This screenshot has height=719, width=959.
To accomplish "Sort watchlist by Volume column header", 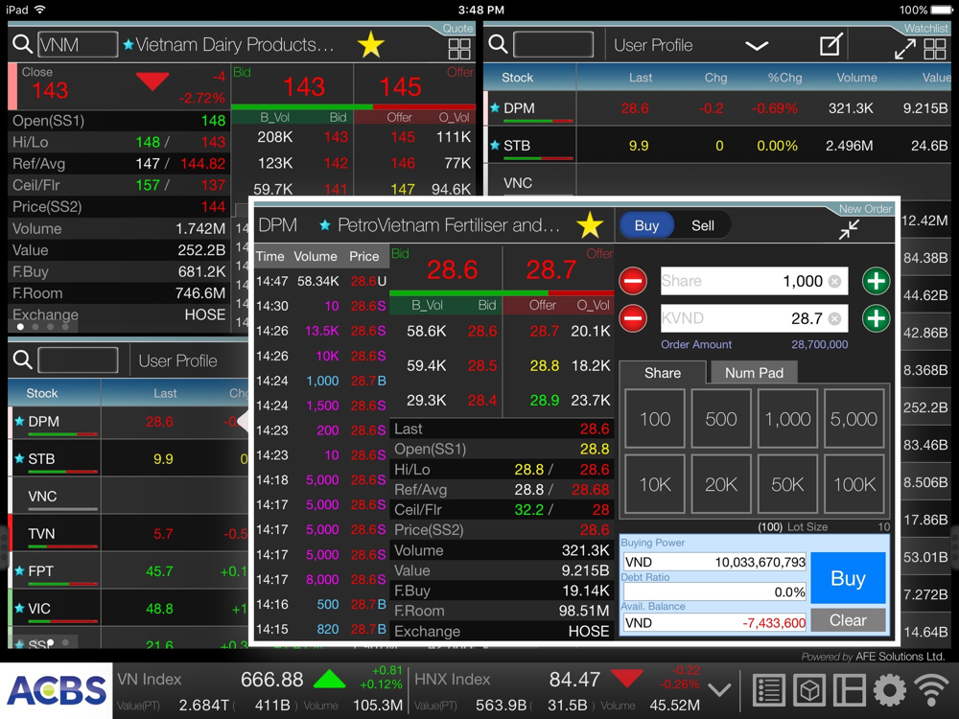I will point(856,78).
